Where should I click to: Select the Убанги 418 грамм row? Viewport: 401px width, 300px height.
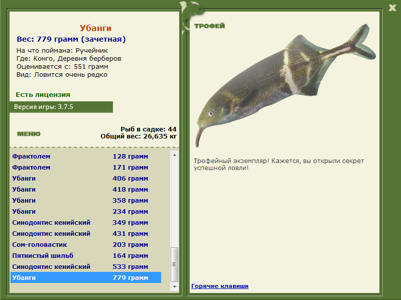[86, 189]
